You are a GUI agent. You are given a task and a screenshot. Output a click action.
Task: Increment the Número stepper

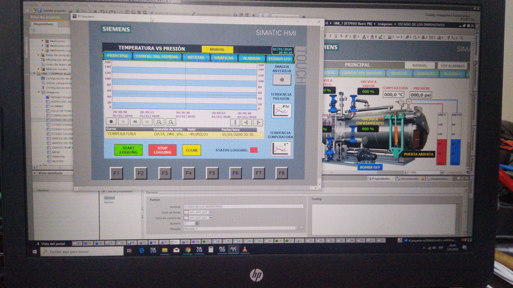point(197,222)
